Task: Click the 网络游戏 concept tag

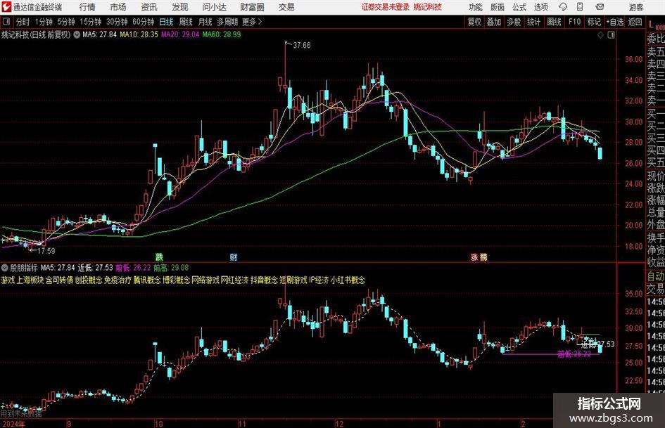Action: click(x=205, y=280)
